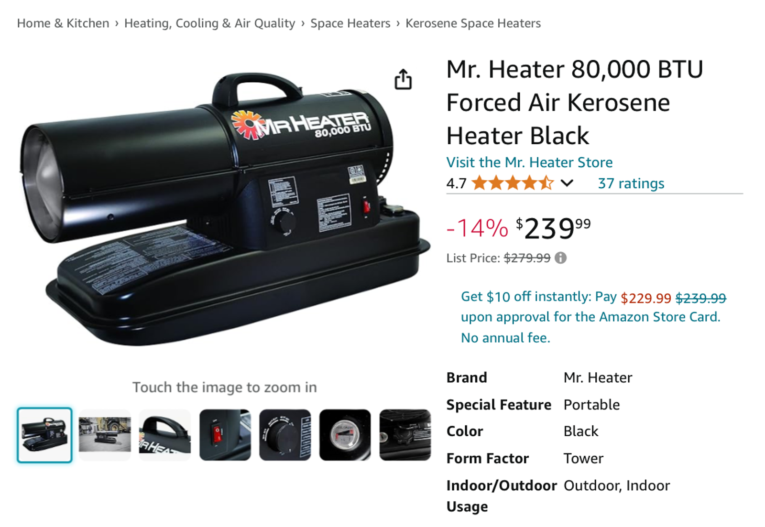
Task: Go to Home & Kitchen breadcrumb
Action: tap(63, 23)
